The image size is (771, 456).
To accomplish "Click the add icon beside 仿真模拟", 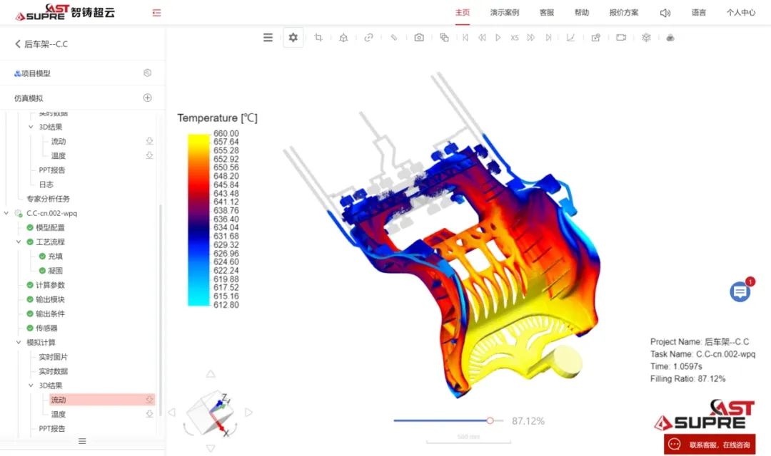I will pos(147,98).
